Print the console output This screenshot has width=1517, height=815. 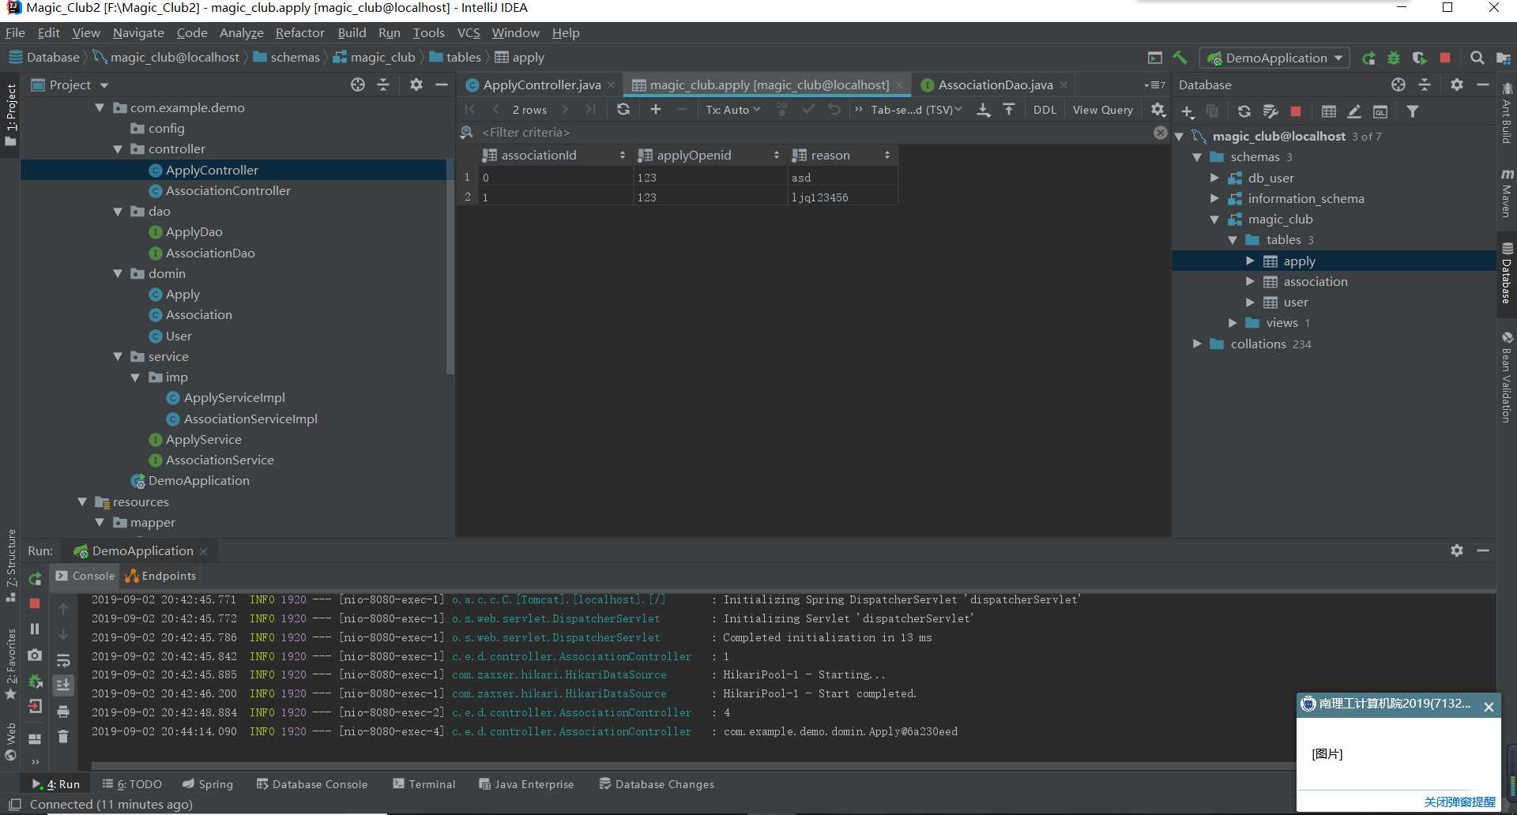63,711
